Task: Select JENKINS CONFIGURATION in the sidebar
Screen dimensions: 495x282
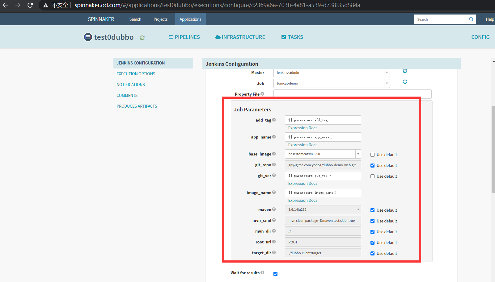Action: click(x=153, y=63)
